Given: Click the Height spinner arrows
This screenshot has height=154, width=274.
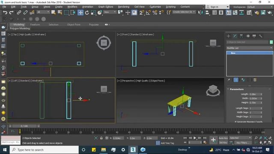Looking at the screenshot, I should pyautogui.click(x=262, y=103).
